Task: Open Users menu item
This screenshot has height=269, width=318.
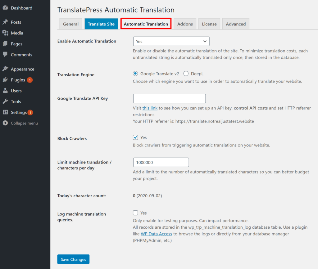Action: click(x=16, y=91)
